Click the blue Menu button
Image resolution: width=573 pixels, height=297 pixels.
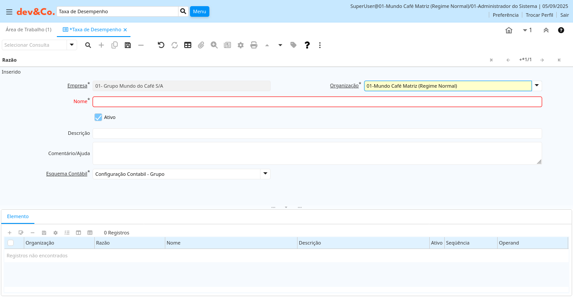(x=199, y=11)
